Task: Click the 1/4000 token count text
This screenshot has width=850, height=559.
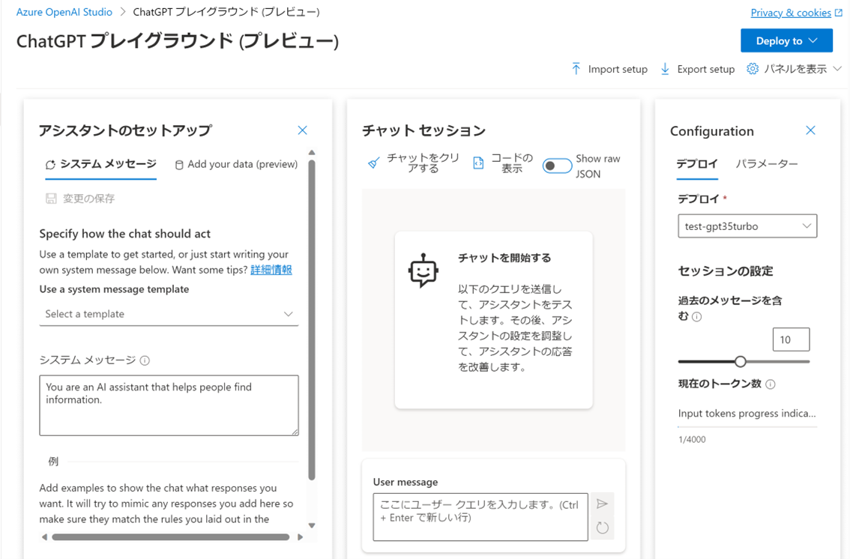Action: (692, 439)
